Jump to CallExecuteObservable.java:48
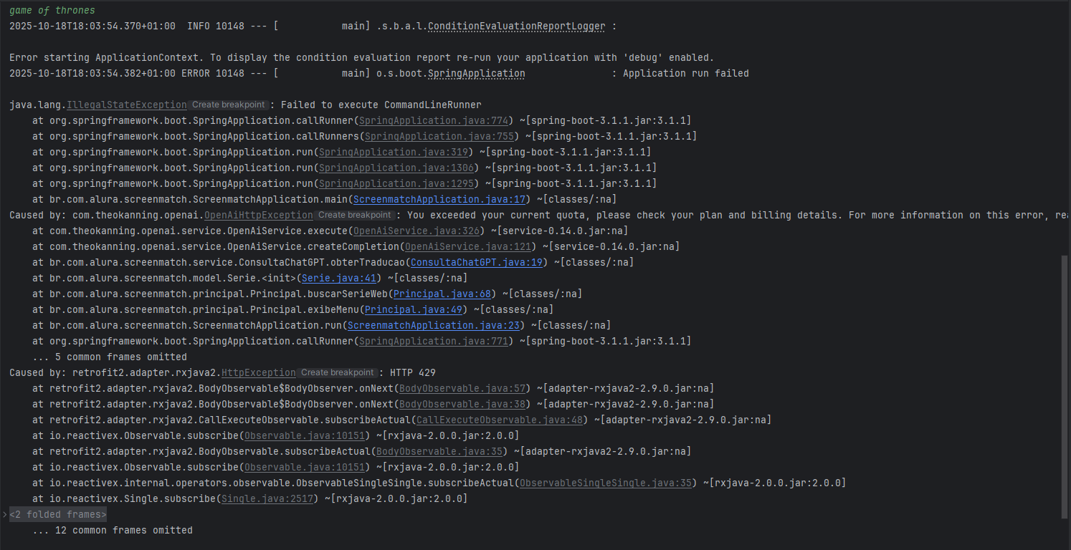This screenshot has width=1071, height=550. [500, 420]
